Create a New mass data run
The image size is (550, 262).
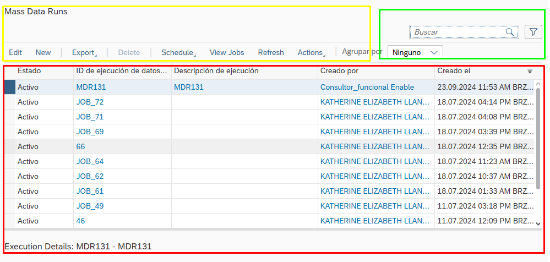pos(43,52)
